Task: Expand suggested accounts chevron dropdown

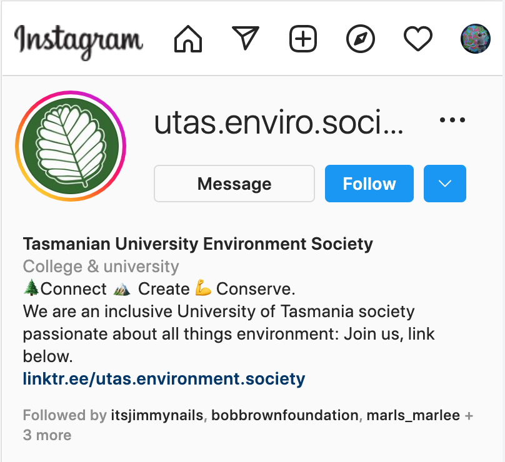Action: 445,184
